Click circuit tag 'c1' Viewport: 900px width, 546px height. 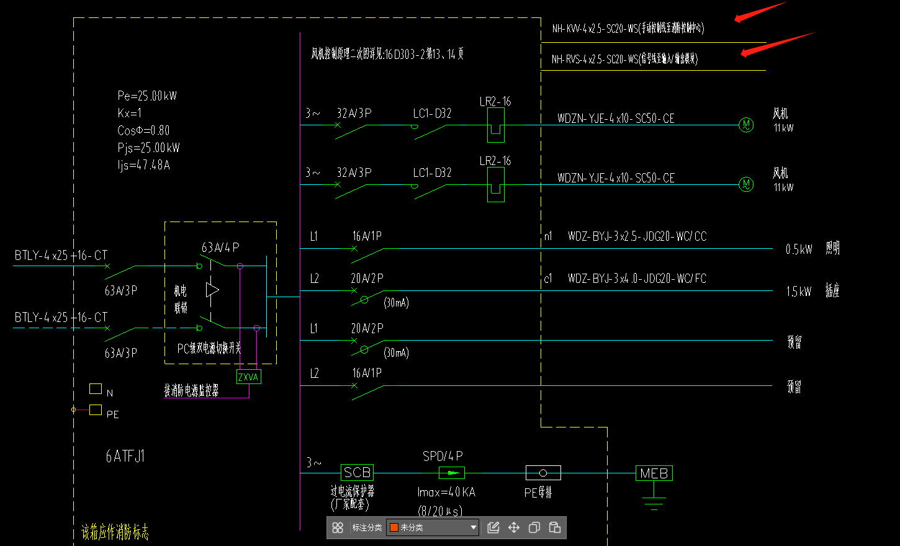pyautogui.click(x=548, y=279)
